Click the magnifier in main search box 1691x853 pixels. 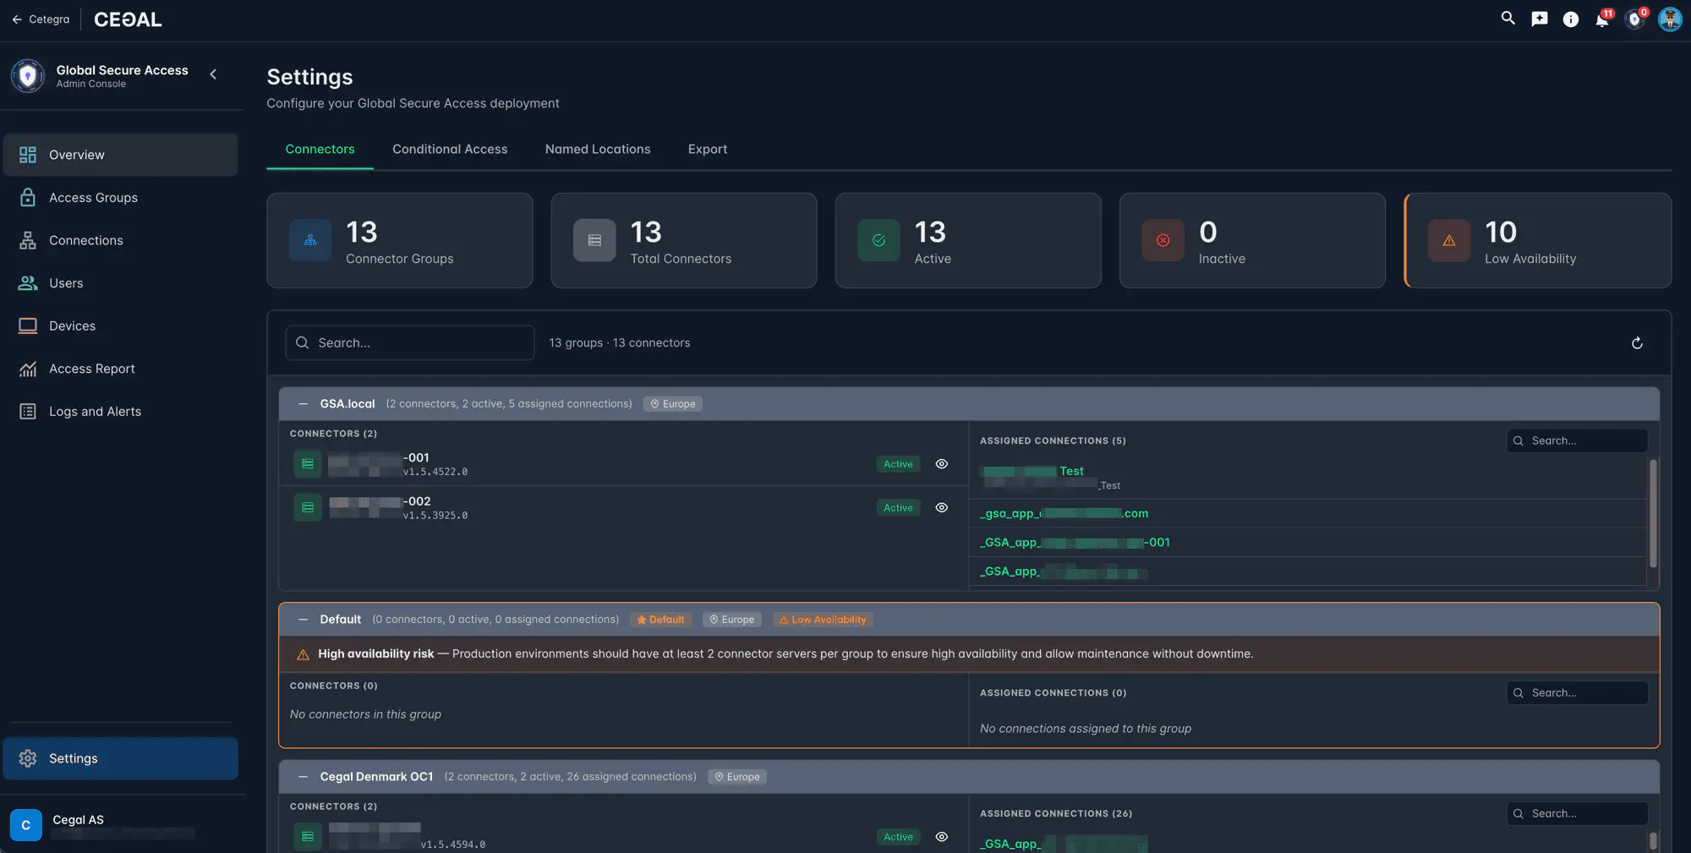click(302, 342)
